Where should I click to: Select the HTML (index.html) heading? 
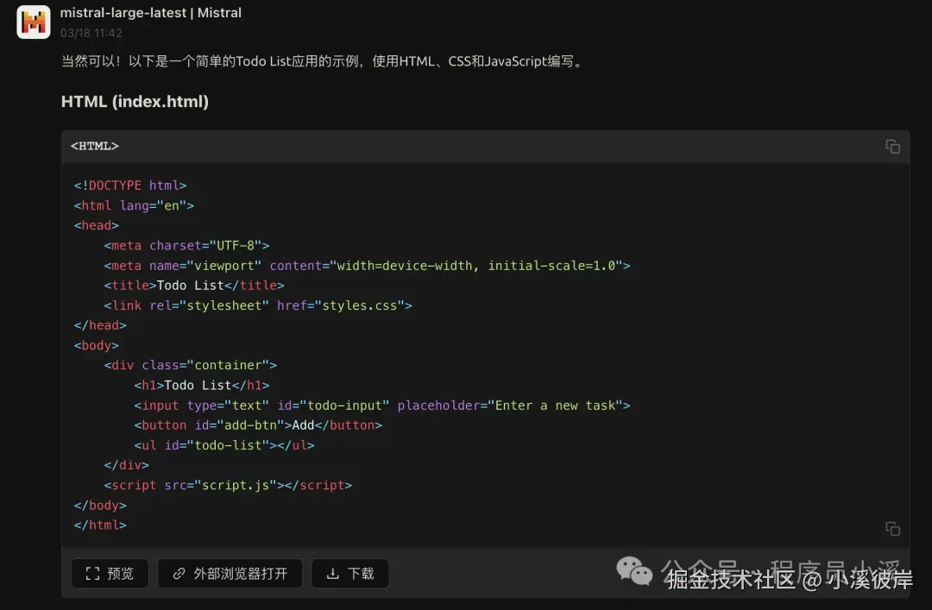[x=135, y=101]
